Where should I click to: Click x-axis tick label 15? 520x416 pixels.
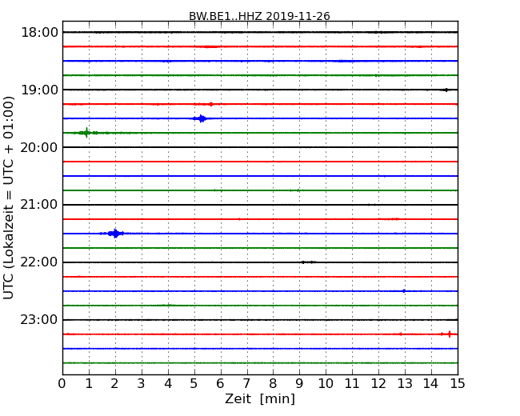click(x=458, y=384)
